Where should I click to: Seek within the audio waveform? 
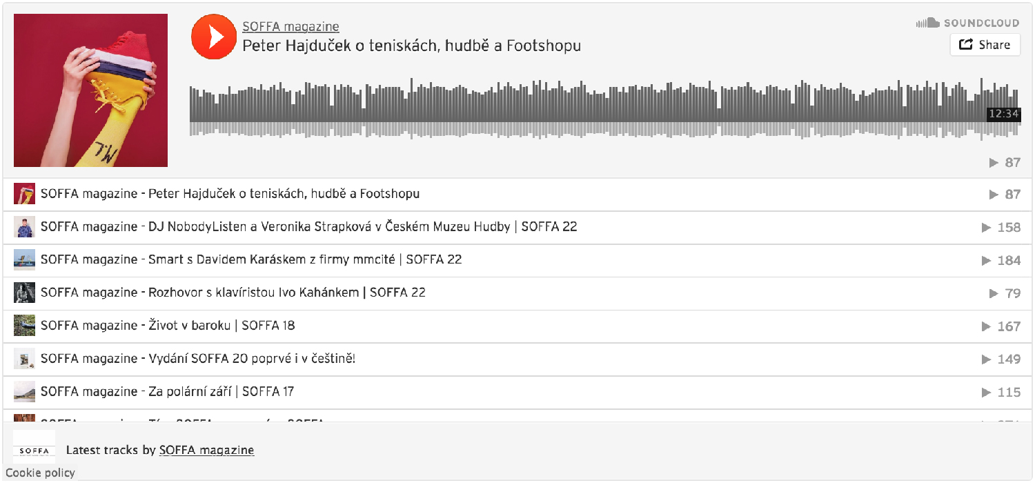pos(604,109)
